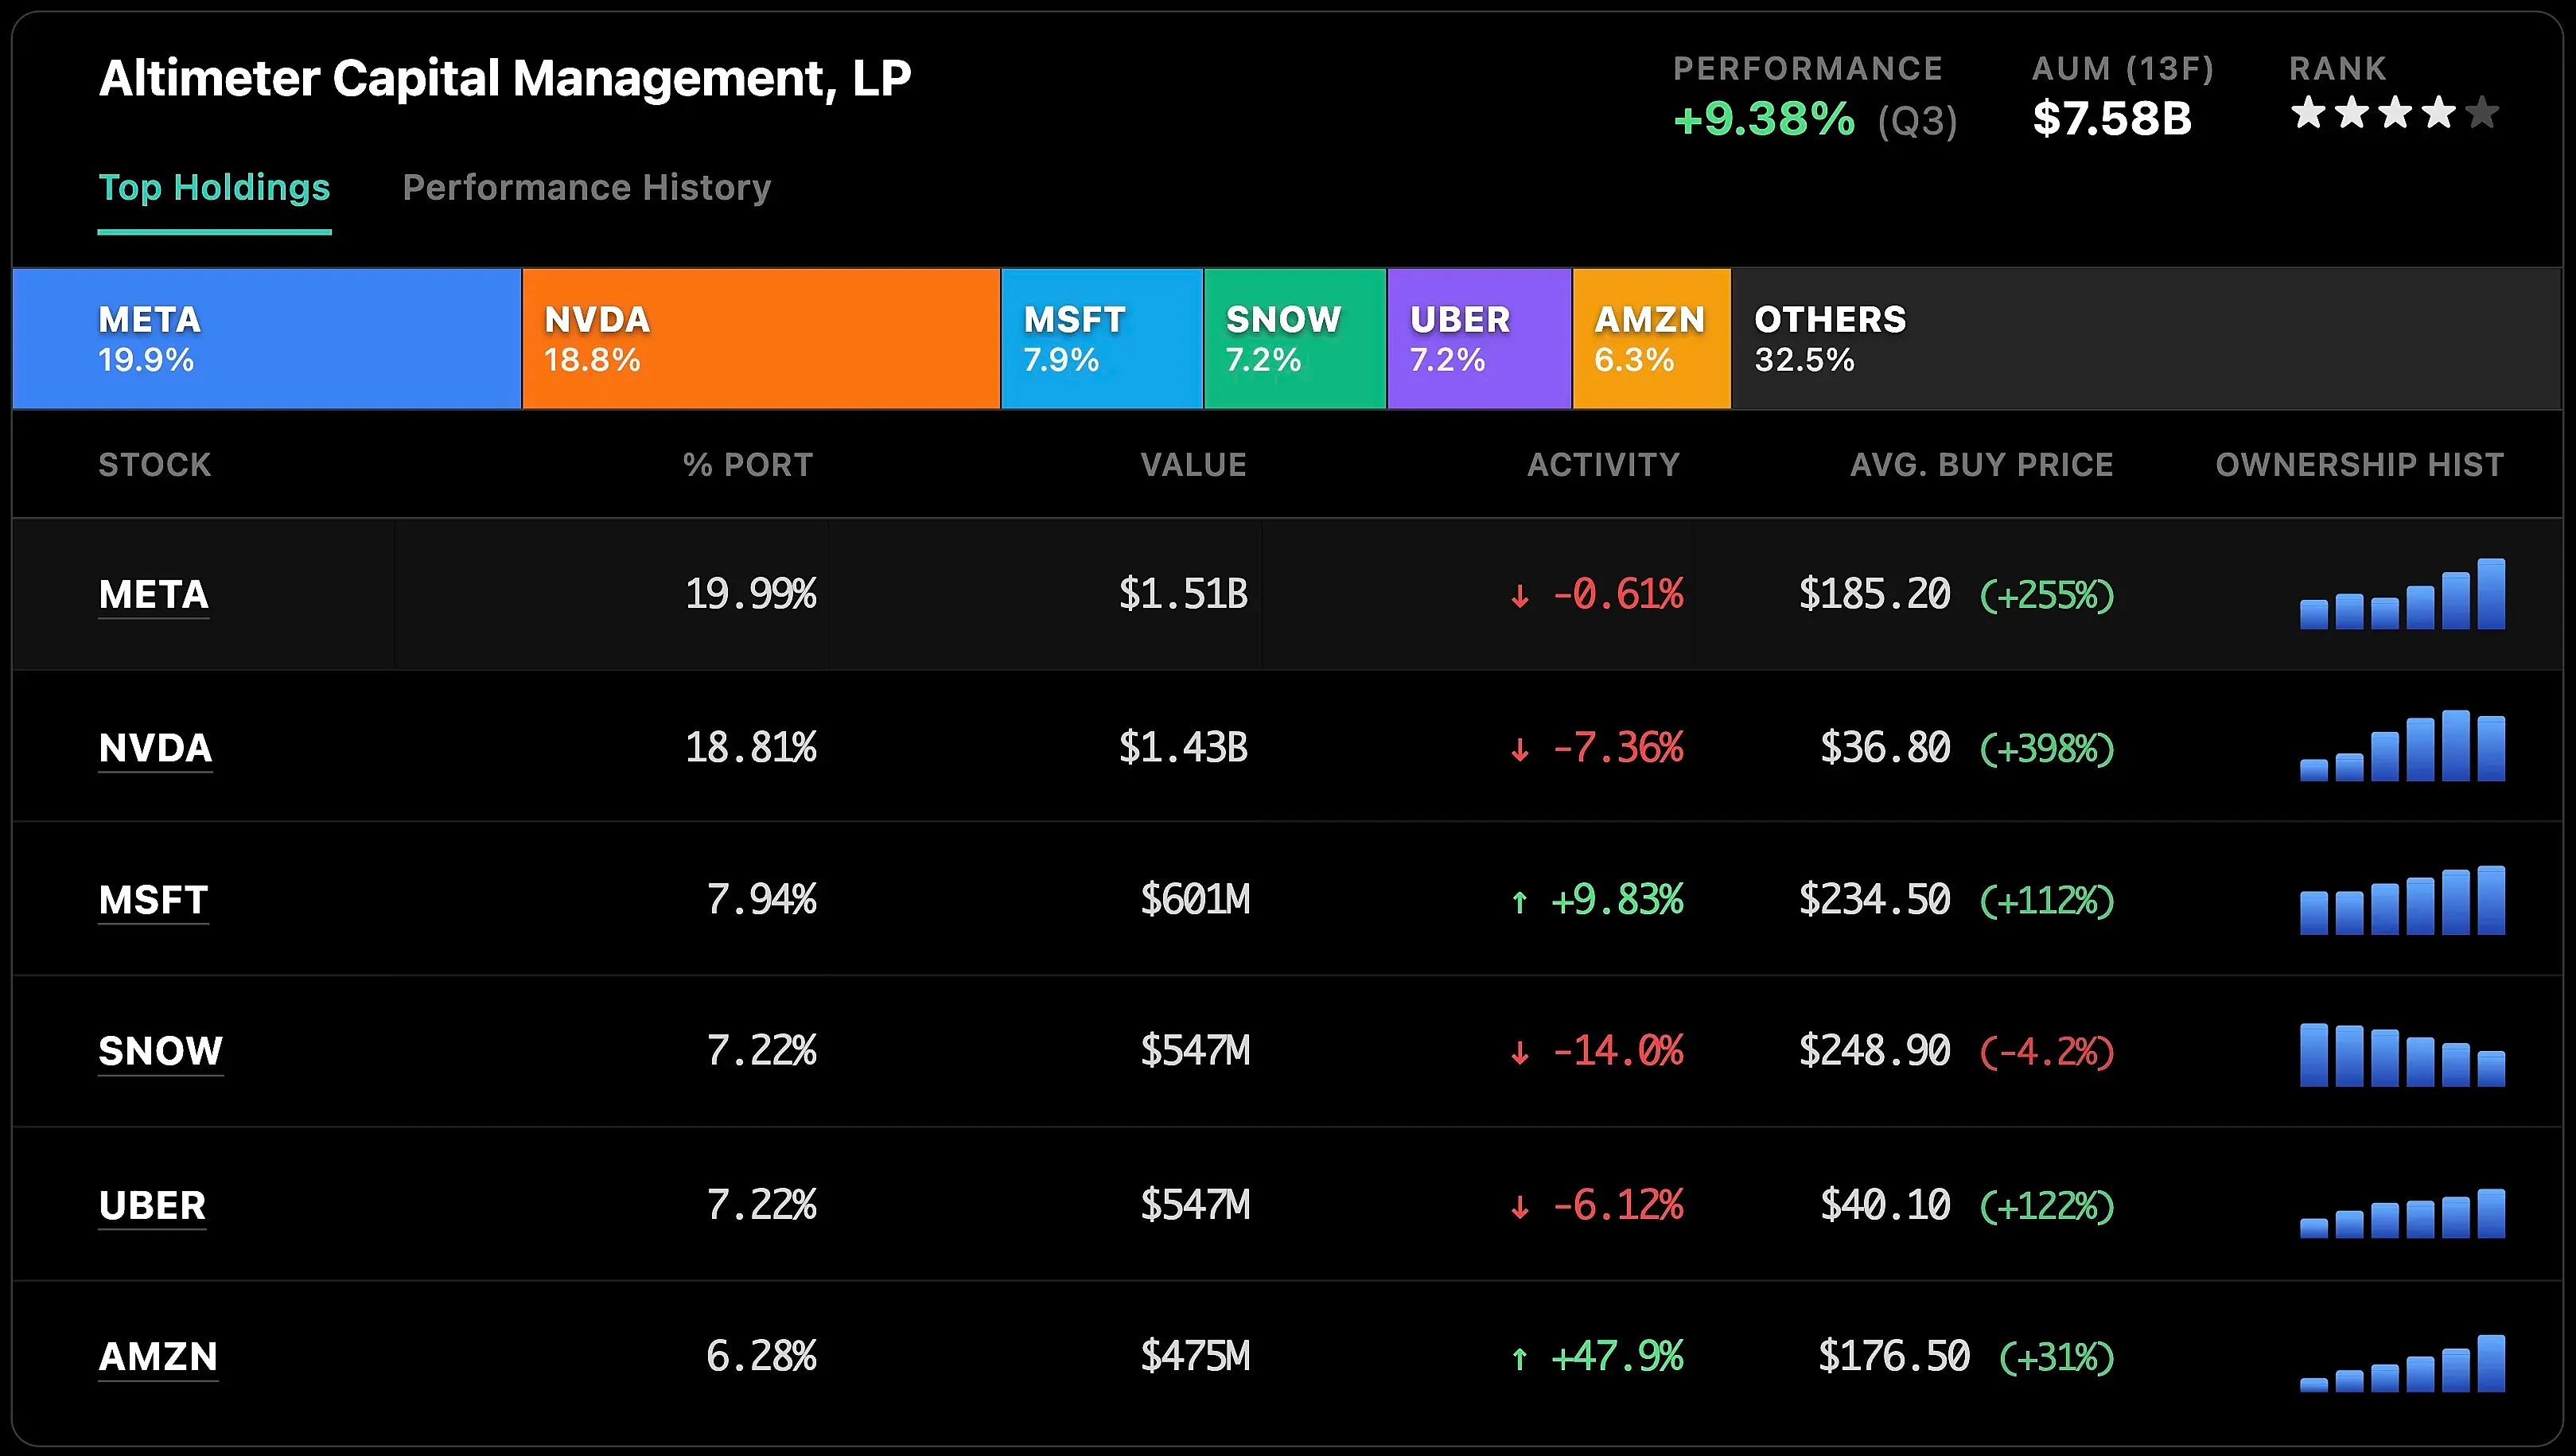Click the SNOW ticker link in the table
The width and height of the screenshot is (2576, 1456).
[x=160, y=1051]
